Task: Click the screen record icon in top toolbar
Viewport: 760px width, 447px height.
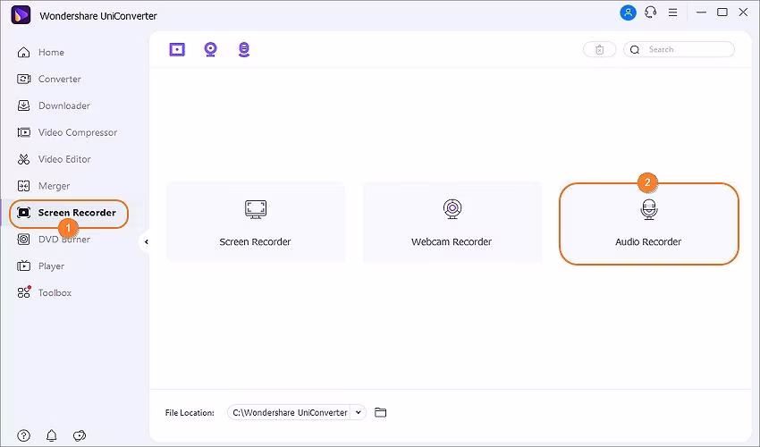Action: pos(177,49)
